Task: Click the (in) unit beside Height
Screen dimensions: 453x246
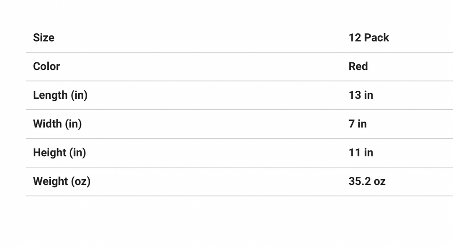Action: 78,153
